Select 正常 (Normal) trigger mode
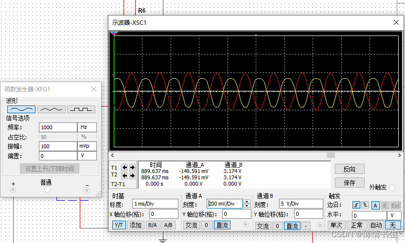The height and width of the screenshot is (243, 405). click(357, 225)
